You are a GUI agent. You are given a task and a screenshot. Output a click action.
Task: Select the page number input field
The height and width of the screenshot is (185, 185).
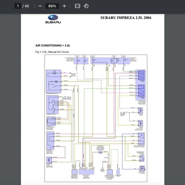click(x=18, y=6)
